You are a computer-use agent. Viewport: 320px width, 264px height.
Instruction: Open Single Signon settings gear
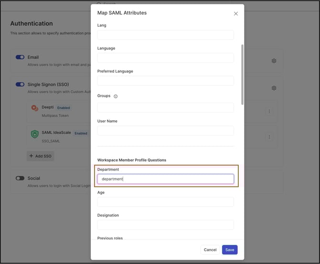coord(274,88)
